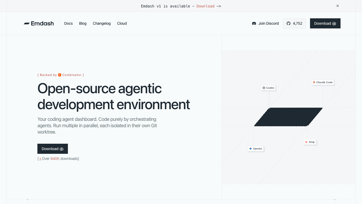Open the Changelog page
This screenshot has height=204, width=362.
pos(102,23)
